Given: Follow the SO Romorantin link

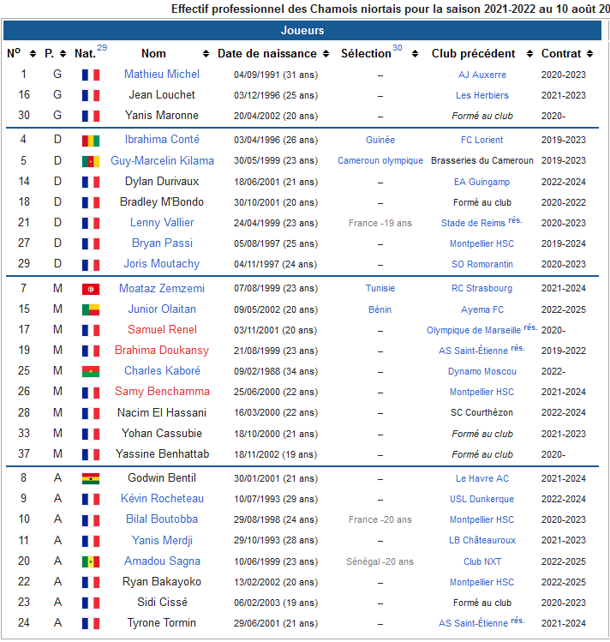Looking at the screenshot, I should click(482, 265).
